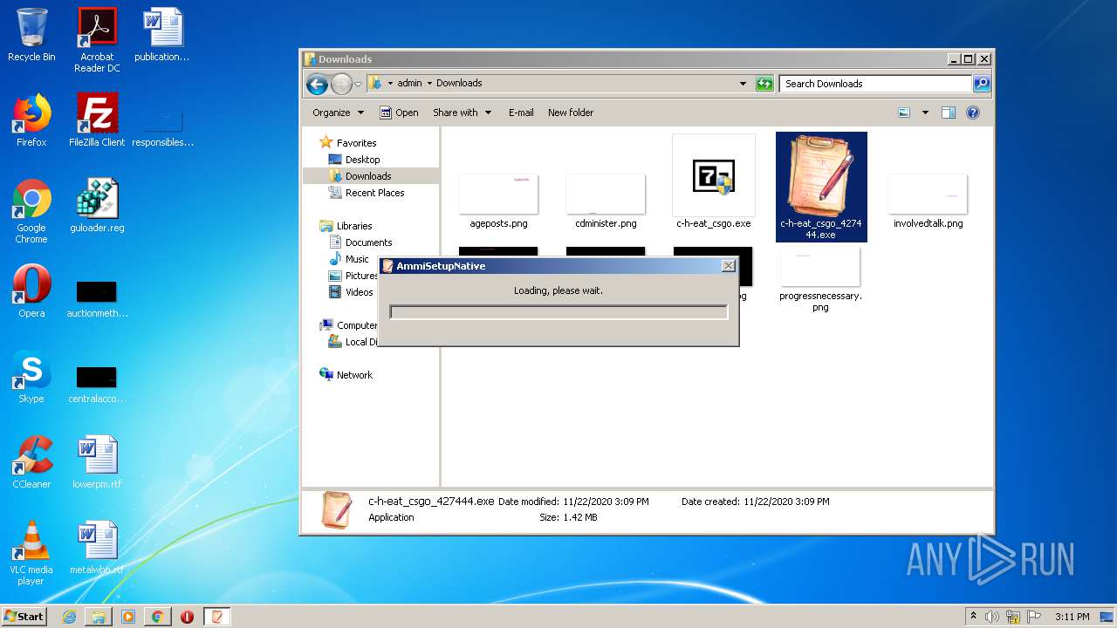Image resolution: width=1117 pixels, height=628 pixels.
Task: Open the Skype desktop shortcut
Action: 31,377
